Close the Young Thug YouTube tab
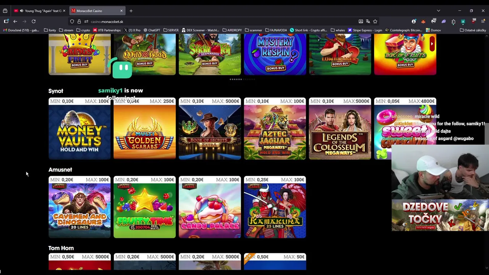The image size is (489, 275). click(64, 11)
